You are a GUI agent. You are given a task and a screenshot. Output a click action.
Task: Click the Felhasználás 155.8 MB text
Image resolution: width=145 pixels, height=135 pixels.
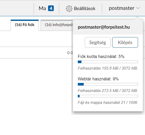[x=108, y=68]
